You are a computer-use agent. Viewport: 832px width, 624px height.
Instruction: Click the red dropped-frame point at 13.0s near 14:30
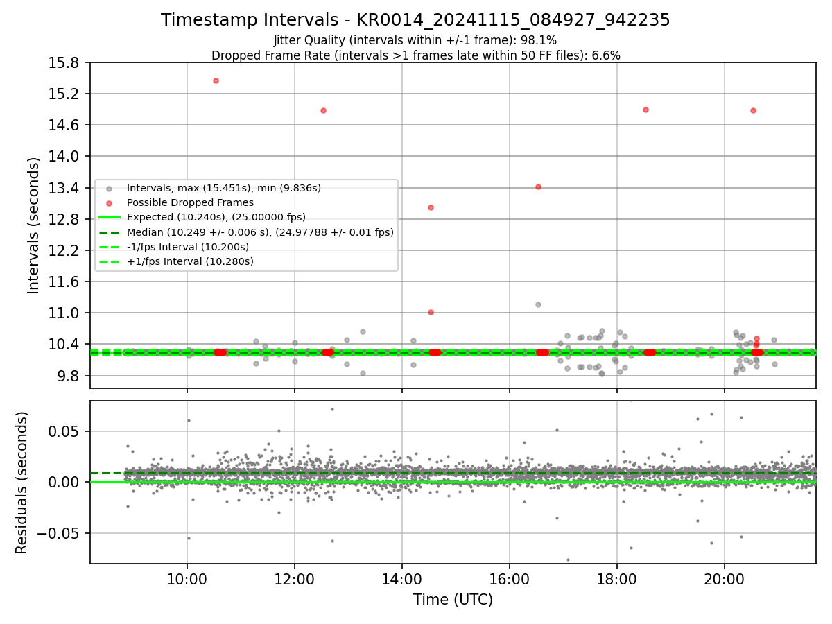click(x=431, y=207)
